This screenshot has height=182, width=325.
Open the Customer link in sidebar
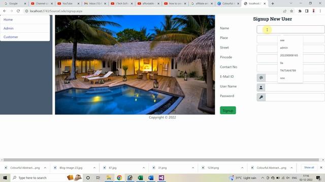pos(11,37)
